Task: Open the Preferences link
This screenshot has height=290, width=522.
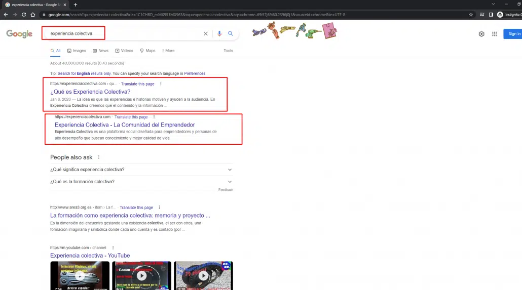Action: coord(195,73)
